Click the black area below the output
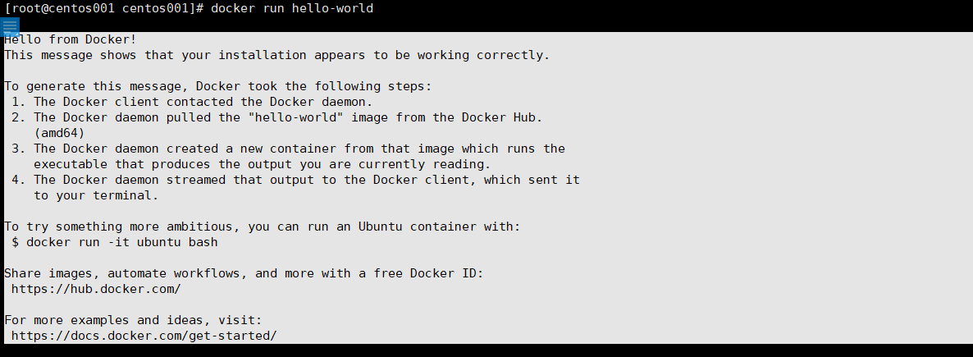 coord(492,350)
